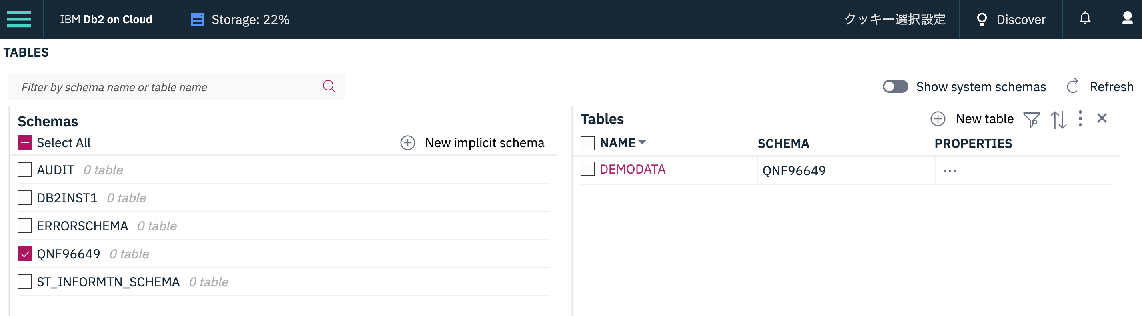This screenshot has height=316, width=1142.
Task: Open the cookie preferences menu item
Action: tap(895, 20)
